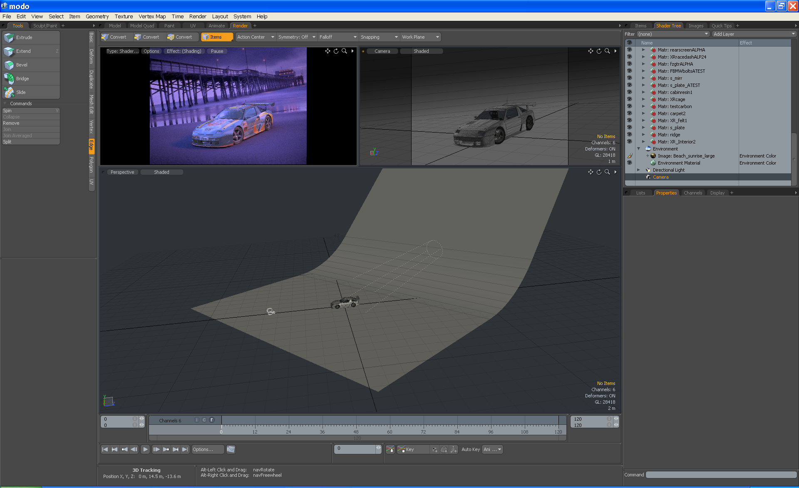Click the Command input field
The image size is (799, 488).
pyautogui.click(x=721, y=475)
